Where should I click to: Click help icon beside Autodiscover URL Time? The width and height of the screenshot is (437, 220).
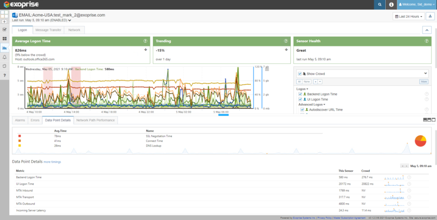426,110
